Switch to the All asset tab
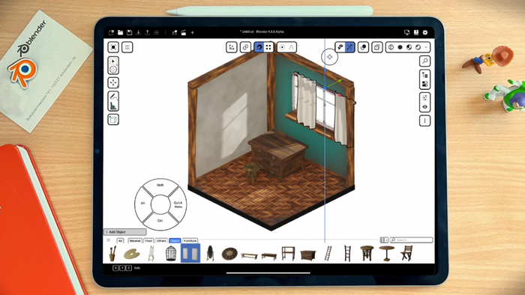Image resolution: width=525 pixels, height=295 pixels. 120,240
